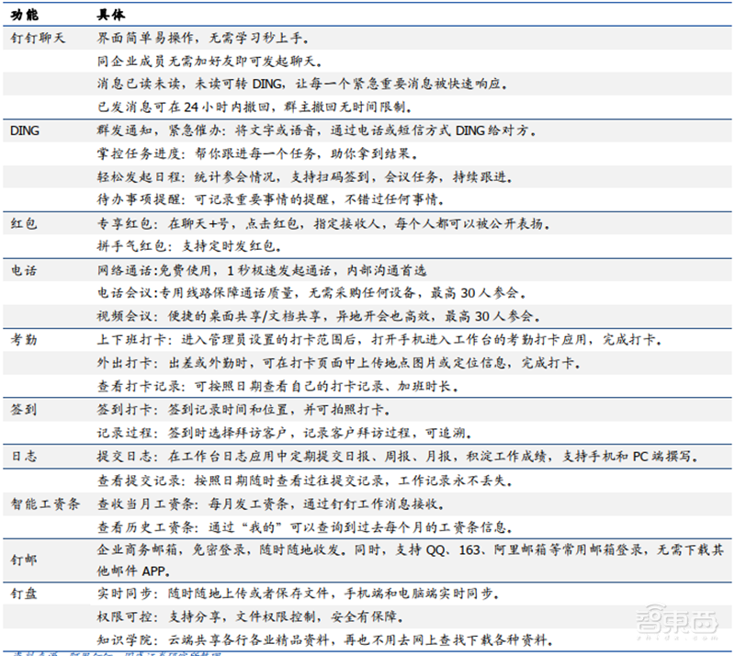Select the 日志 function label

pos(23,456)
